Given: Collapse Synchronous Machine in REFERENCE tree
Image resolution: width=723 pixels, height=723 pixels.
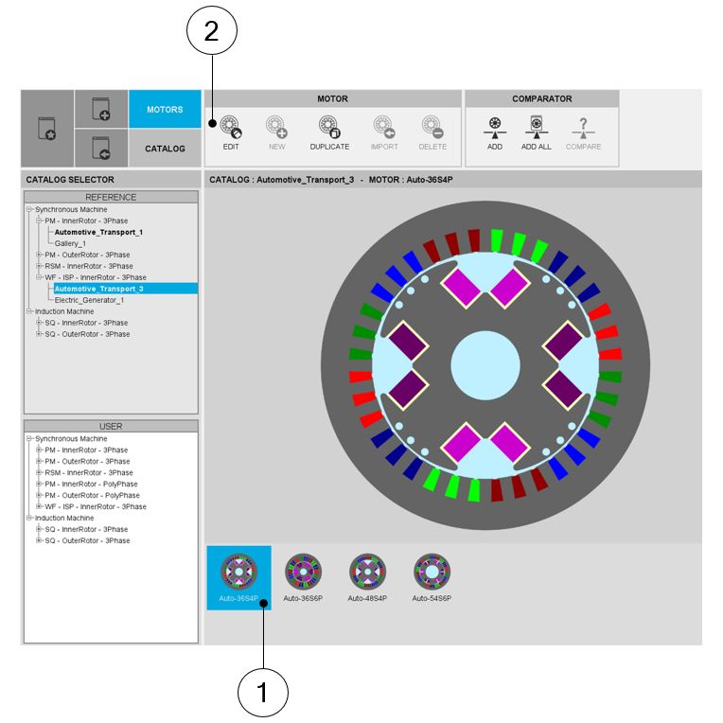Looking at the screenshot, I should 29,209.
